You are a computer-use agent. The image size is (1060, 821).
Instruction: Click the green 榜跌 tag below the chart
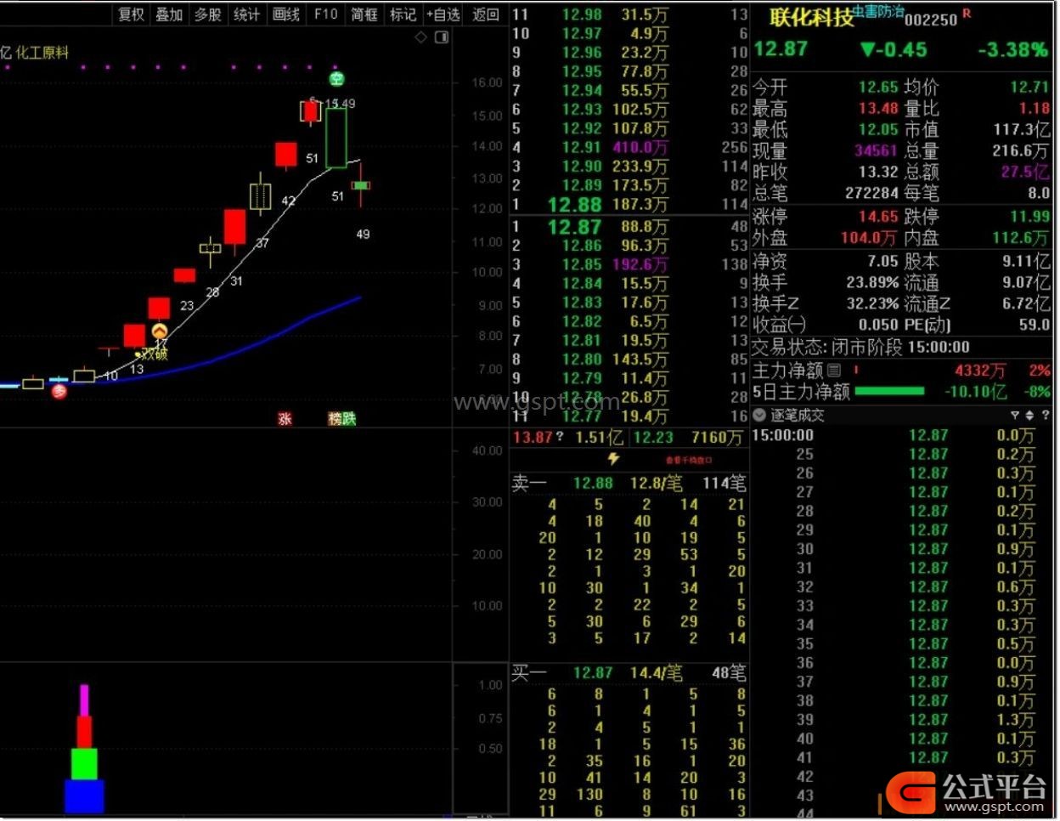tap(342, 419)
